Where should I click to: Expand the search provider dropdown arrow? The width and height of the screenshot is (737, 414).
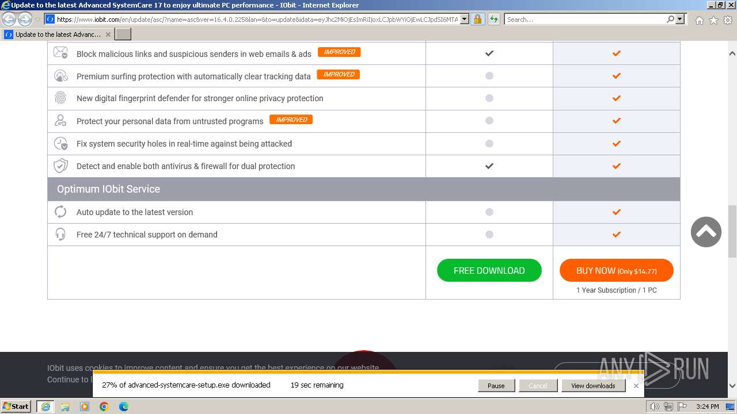[x=680, y=19]
